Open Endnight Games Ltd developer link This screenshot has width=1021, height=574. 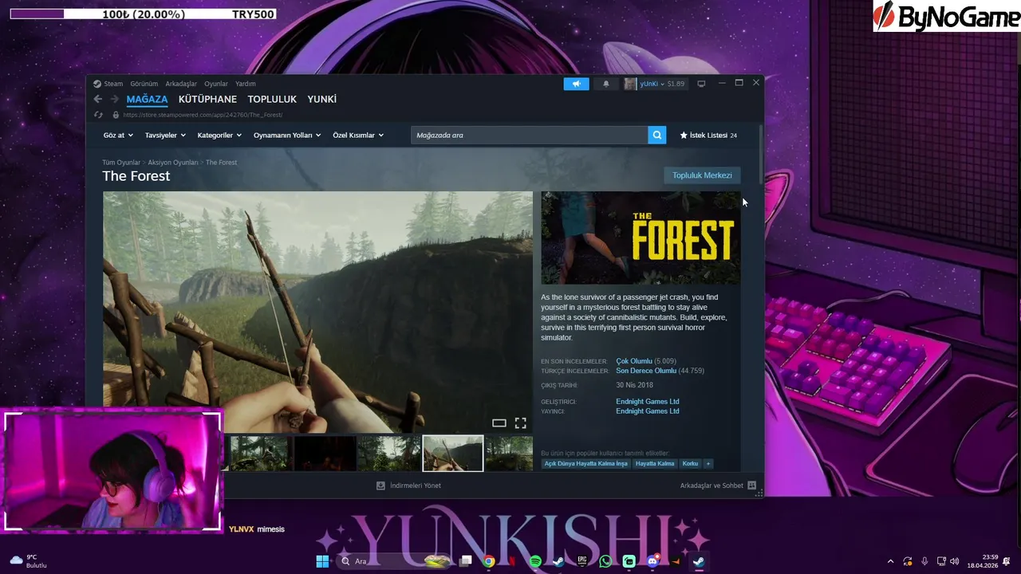pos(648,402)
